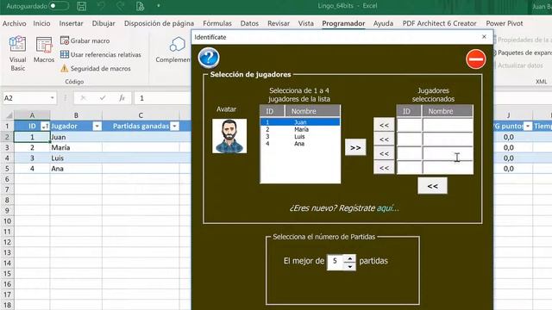The height and width of the screenshot is (310, 552).
Task: Select Ana in the player list
Action: tap(300, 144)
